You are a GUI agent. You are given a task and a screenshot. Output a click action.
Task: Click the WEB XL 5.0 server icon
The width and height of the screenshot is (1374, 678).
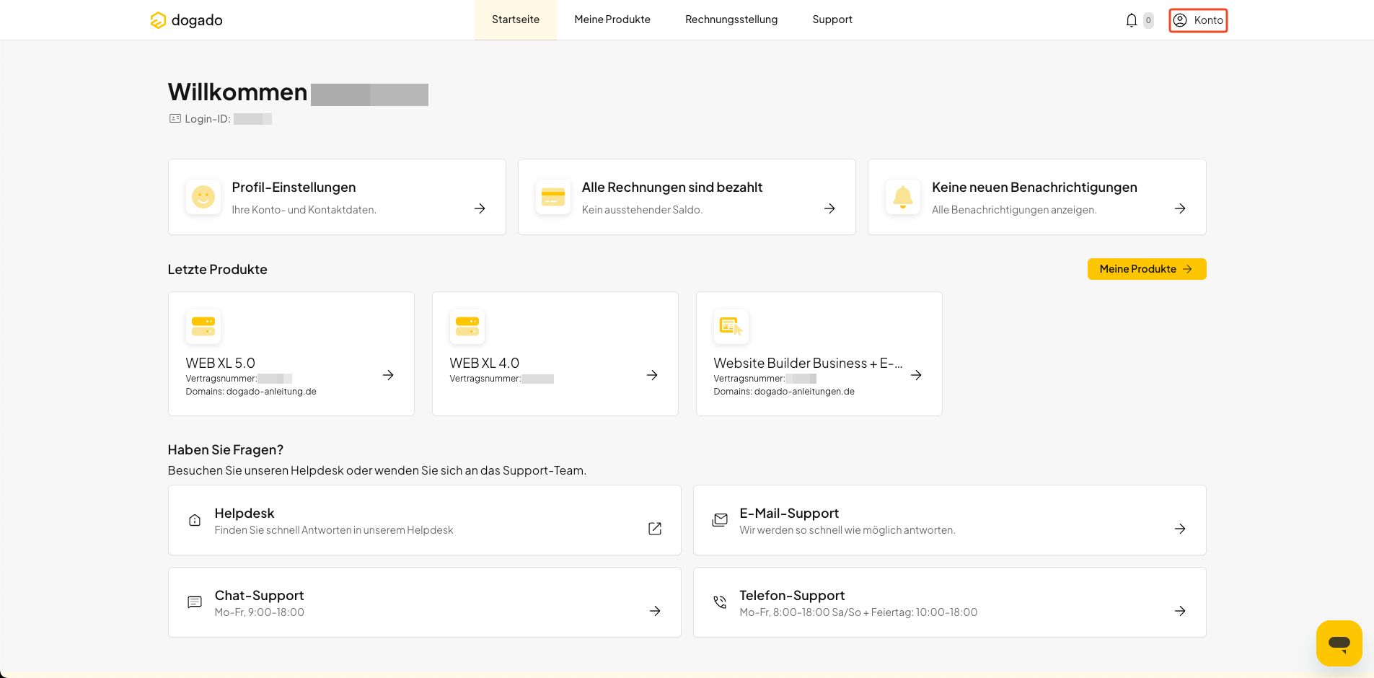pyautogui.click(x=203, y=327)
